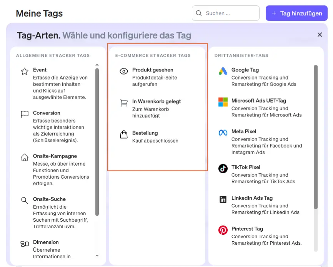The image size is (333, 267).
Task: Click the Dimension tag icon
Action: 24,243
